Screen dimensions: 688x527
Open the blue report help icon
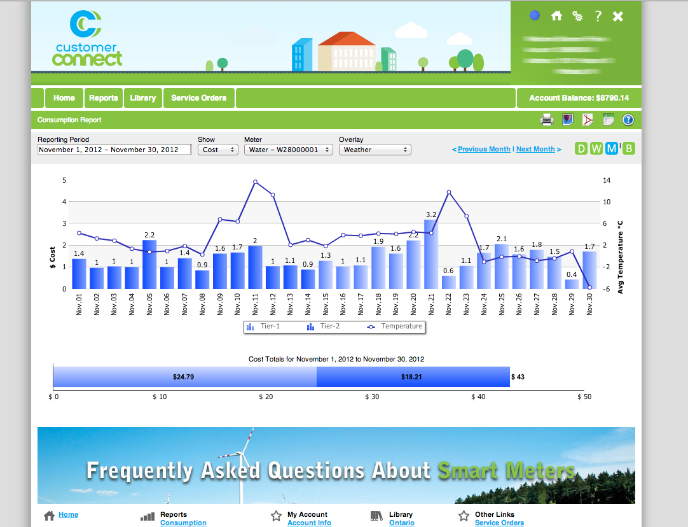click(x=628, y=120)
